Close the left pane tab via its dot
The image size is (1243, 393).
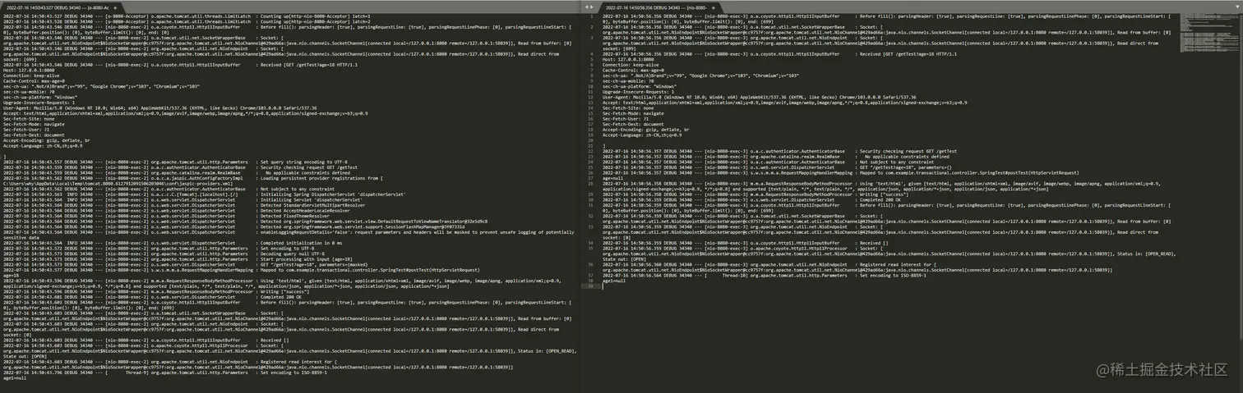(x=115, y=7)
